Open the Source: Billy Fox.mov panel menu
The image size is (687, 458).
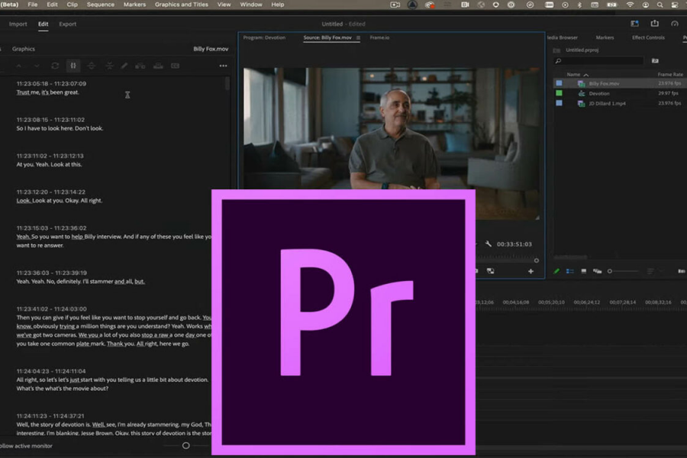359,37
